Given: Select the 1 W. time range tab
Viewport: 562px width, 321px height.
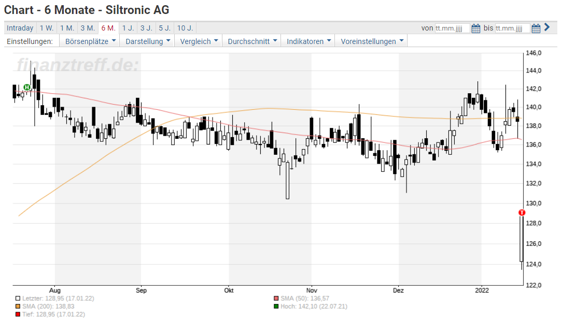Looking at the screenshot, I should (47, 28).
